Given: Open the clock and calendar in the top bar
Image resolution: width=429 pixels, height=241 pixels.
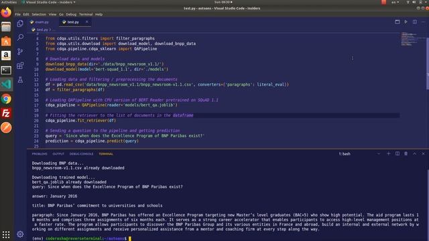Looking at the screenshot, I should point(223,2).
